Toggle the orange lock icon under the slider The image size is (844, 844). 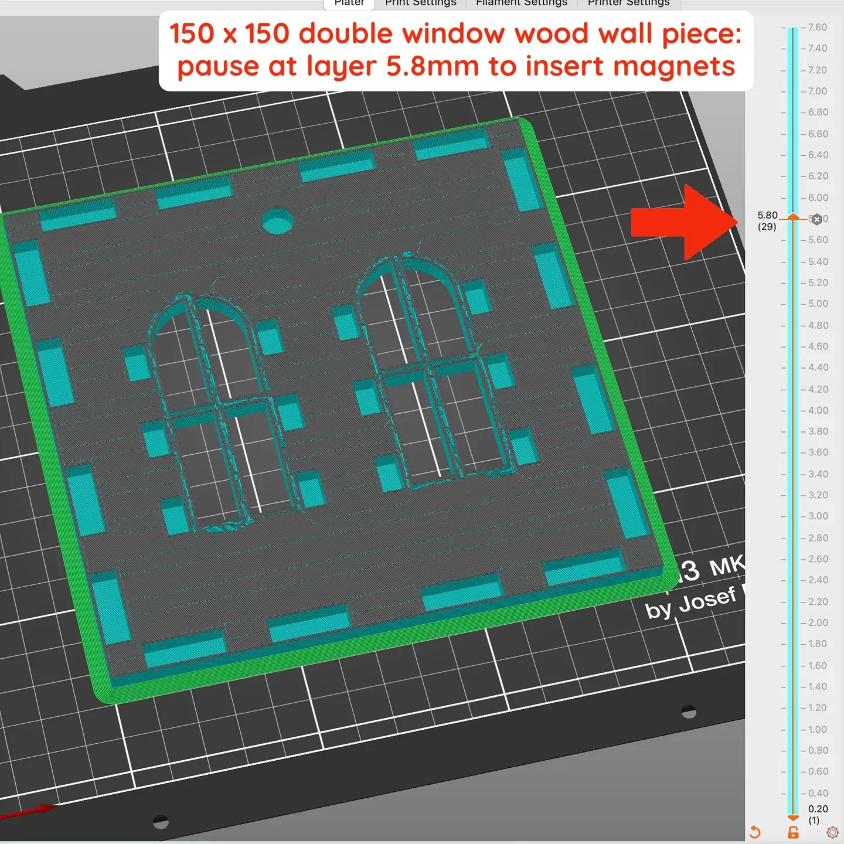[x=793, y=832]
